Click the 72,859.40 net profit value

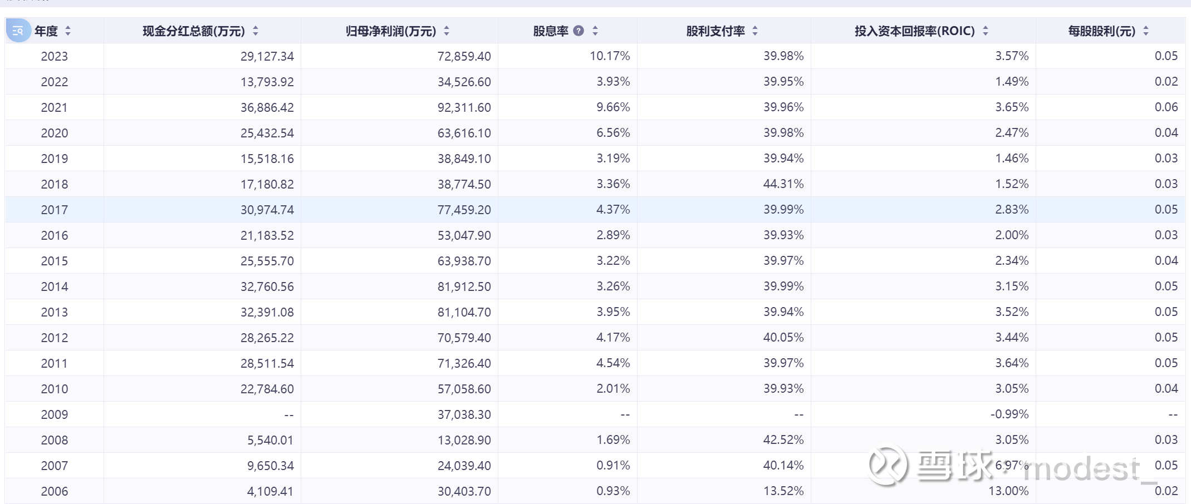tap(464, 56)
